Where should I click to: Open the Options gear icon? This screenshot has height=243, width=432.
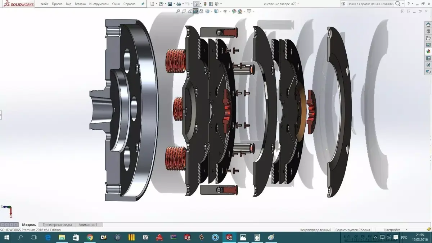[x=217, y=4]
